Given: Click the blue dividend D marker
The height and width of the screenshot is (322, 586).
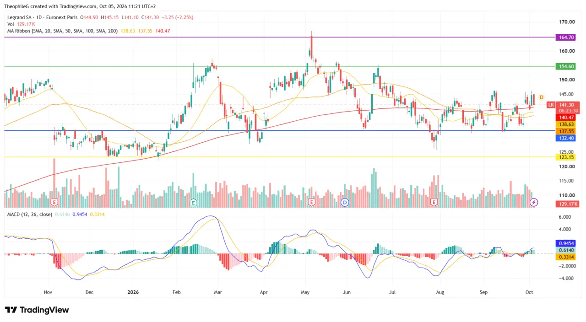Looking at the screenshot, I should 345,202.
